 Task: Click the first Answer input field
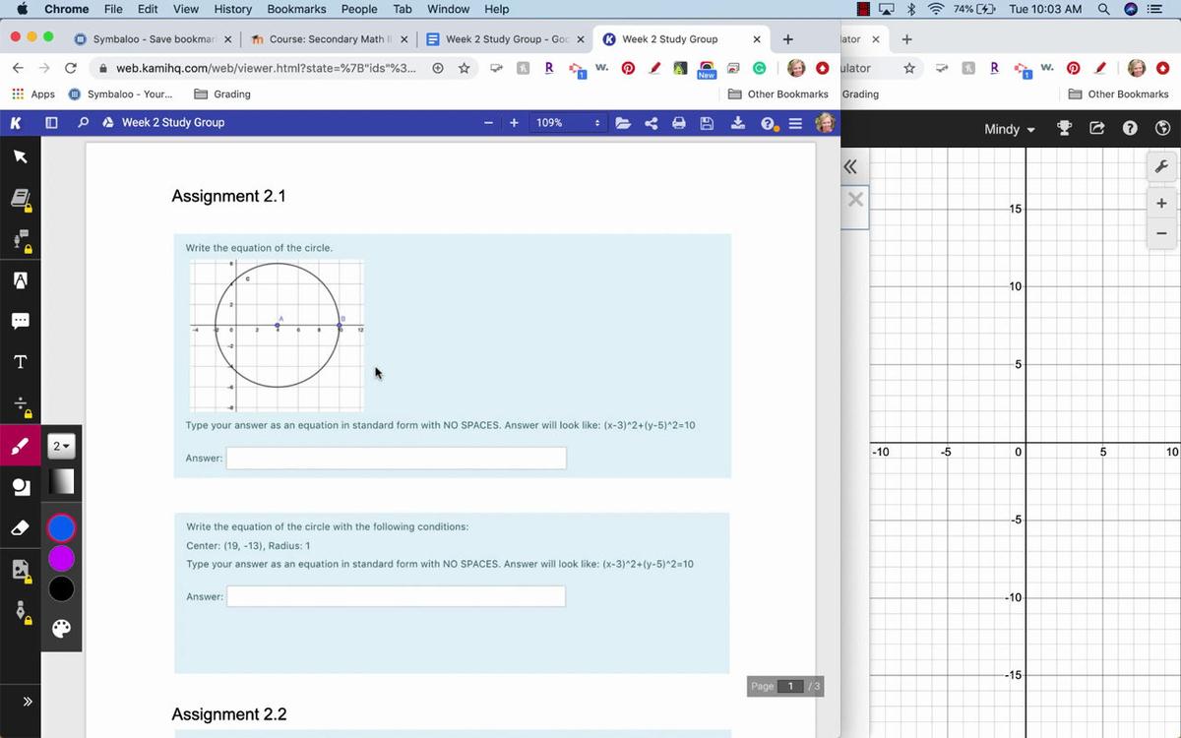coord(396,458)
